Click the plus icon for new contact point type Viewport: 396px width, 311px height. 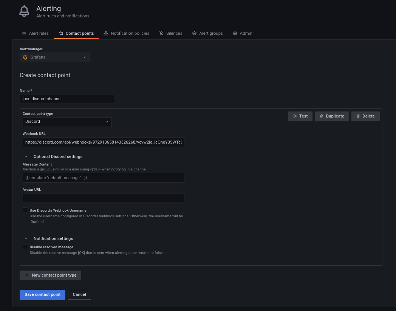click(x=27, y=275)
